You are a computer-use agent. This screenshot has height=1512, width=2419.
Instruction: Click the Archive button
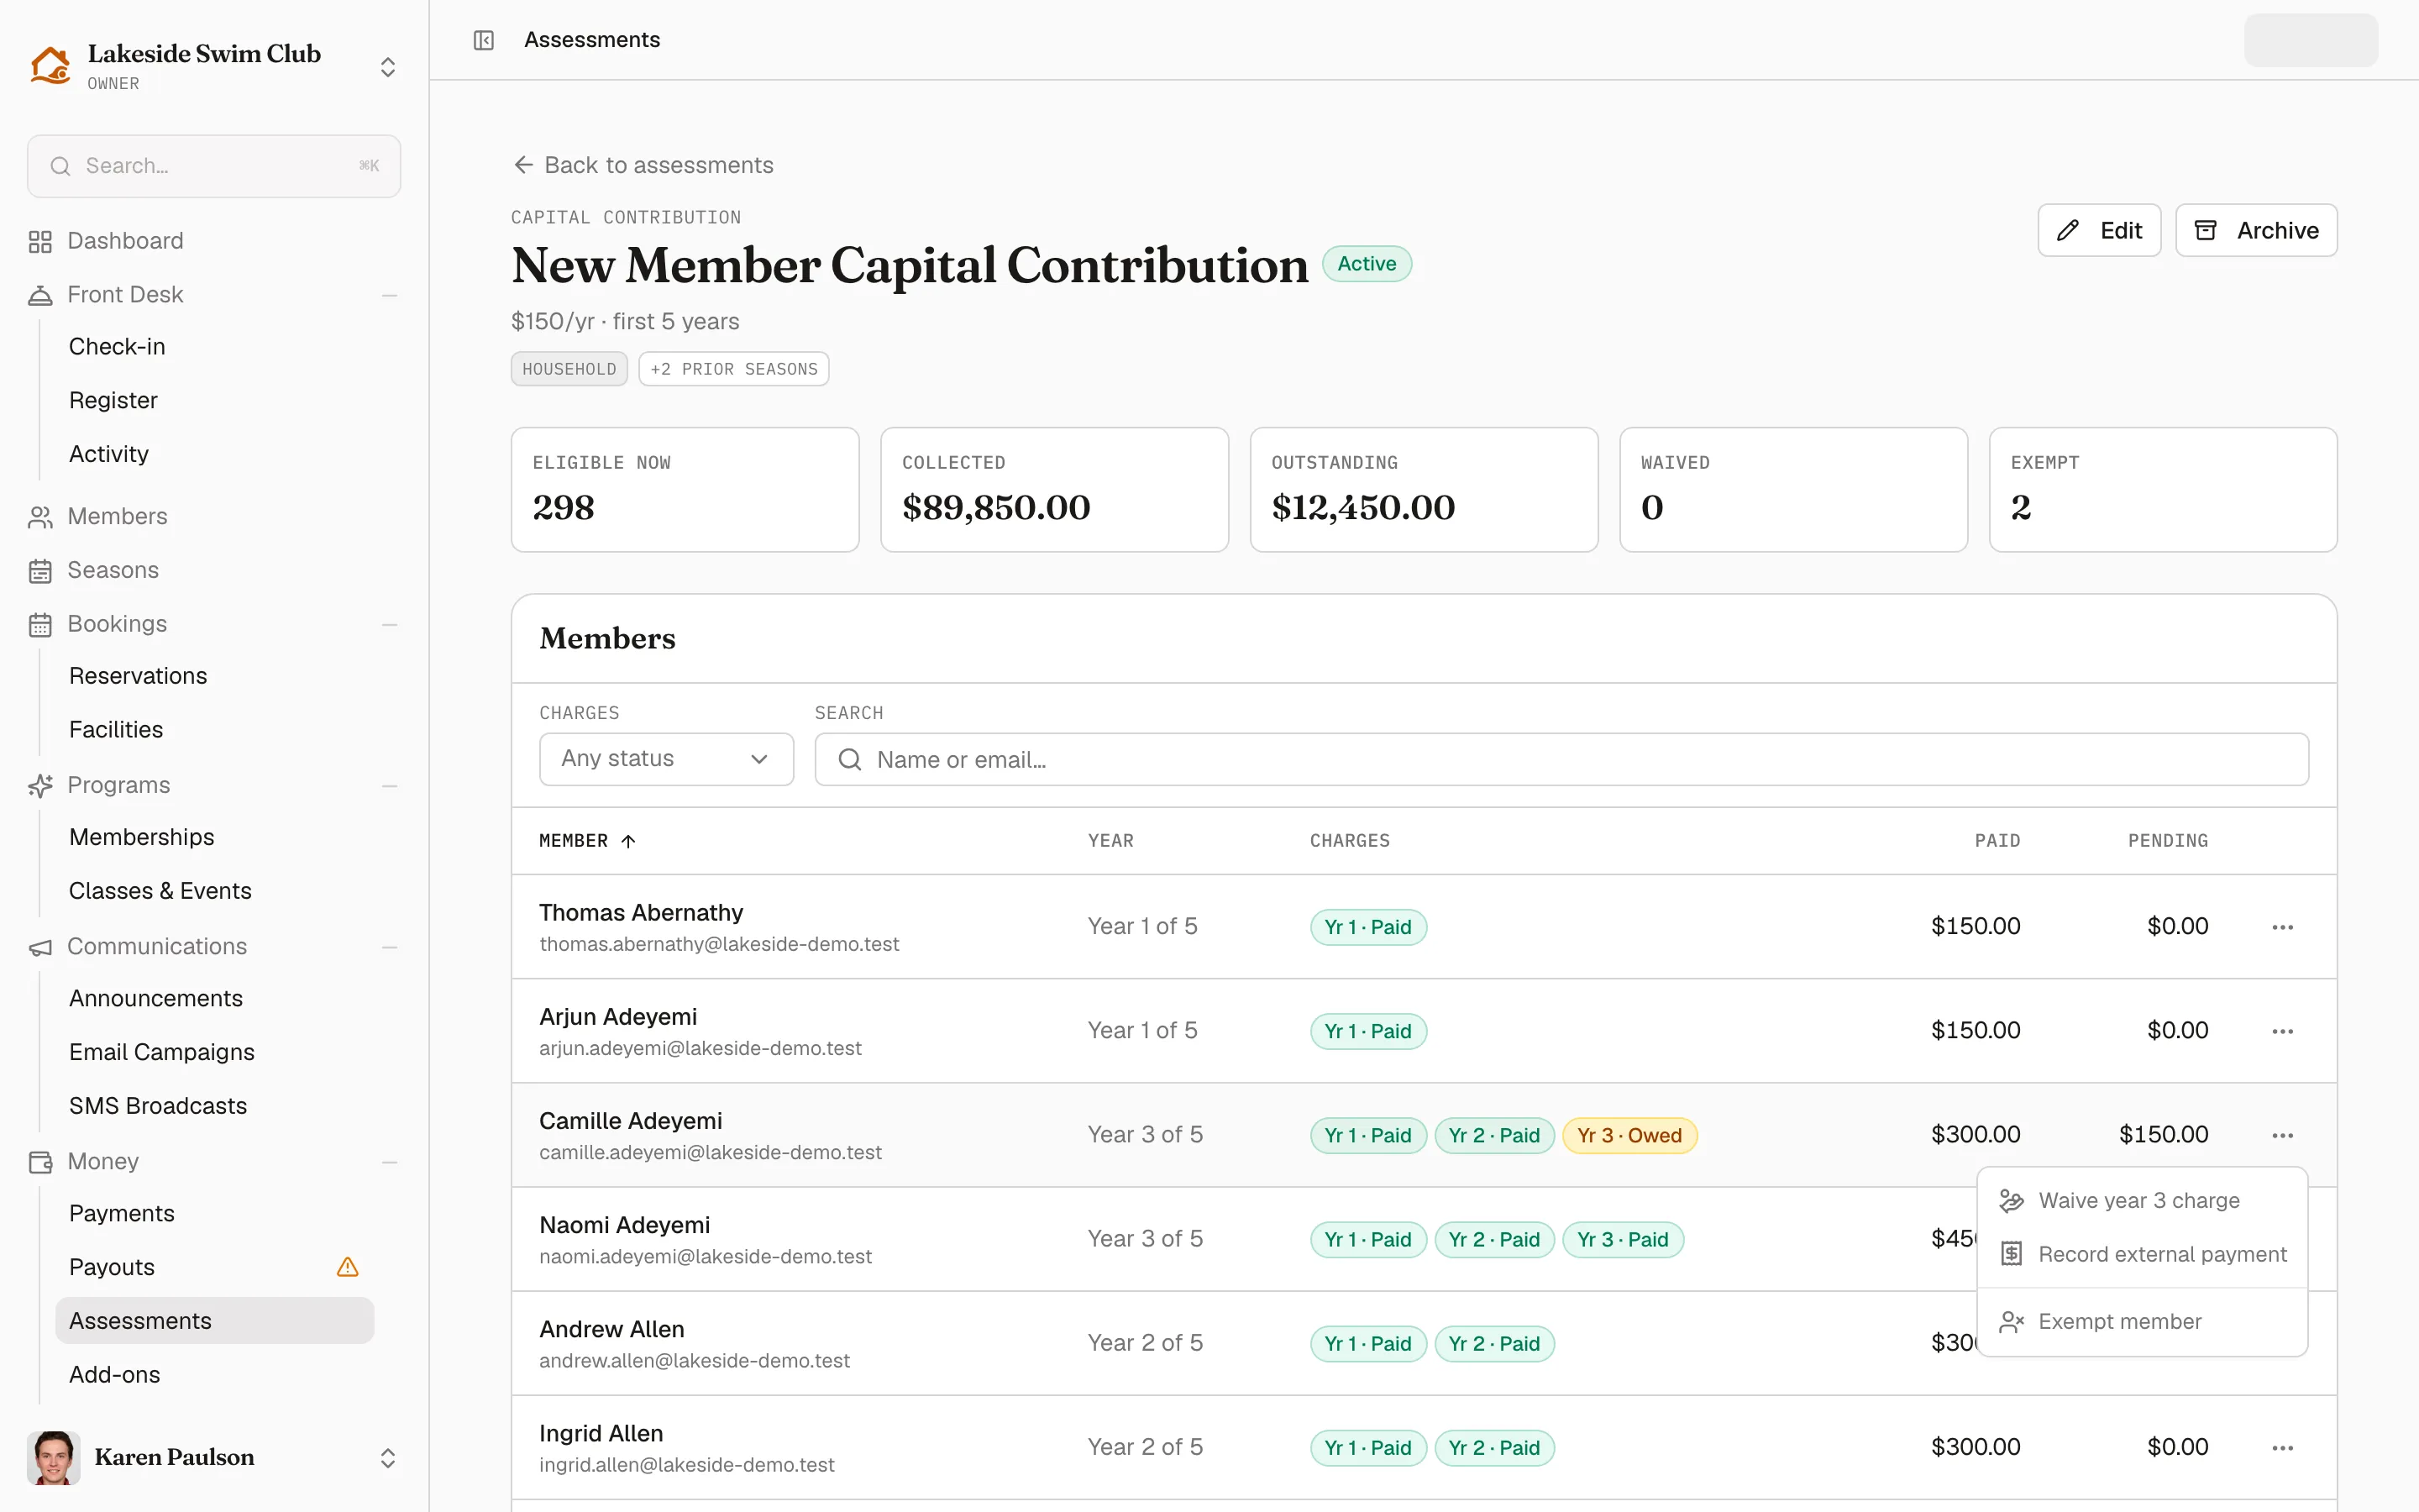pyautogui.click(x=2256, y=231)
